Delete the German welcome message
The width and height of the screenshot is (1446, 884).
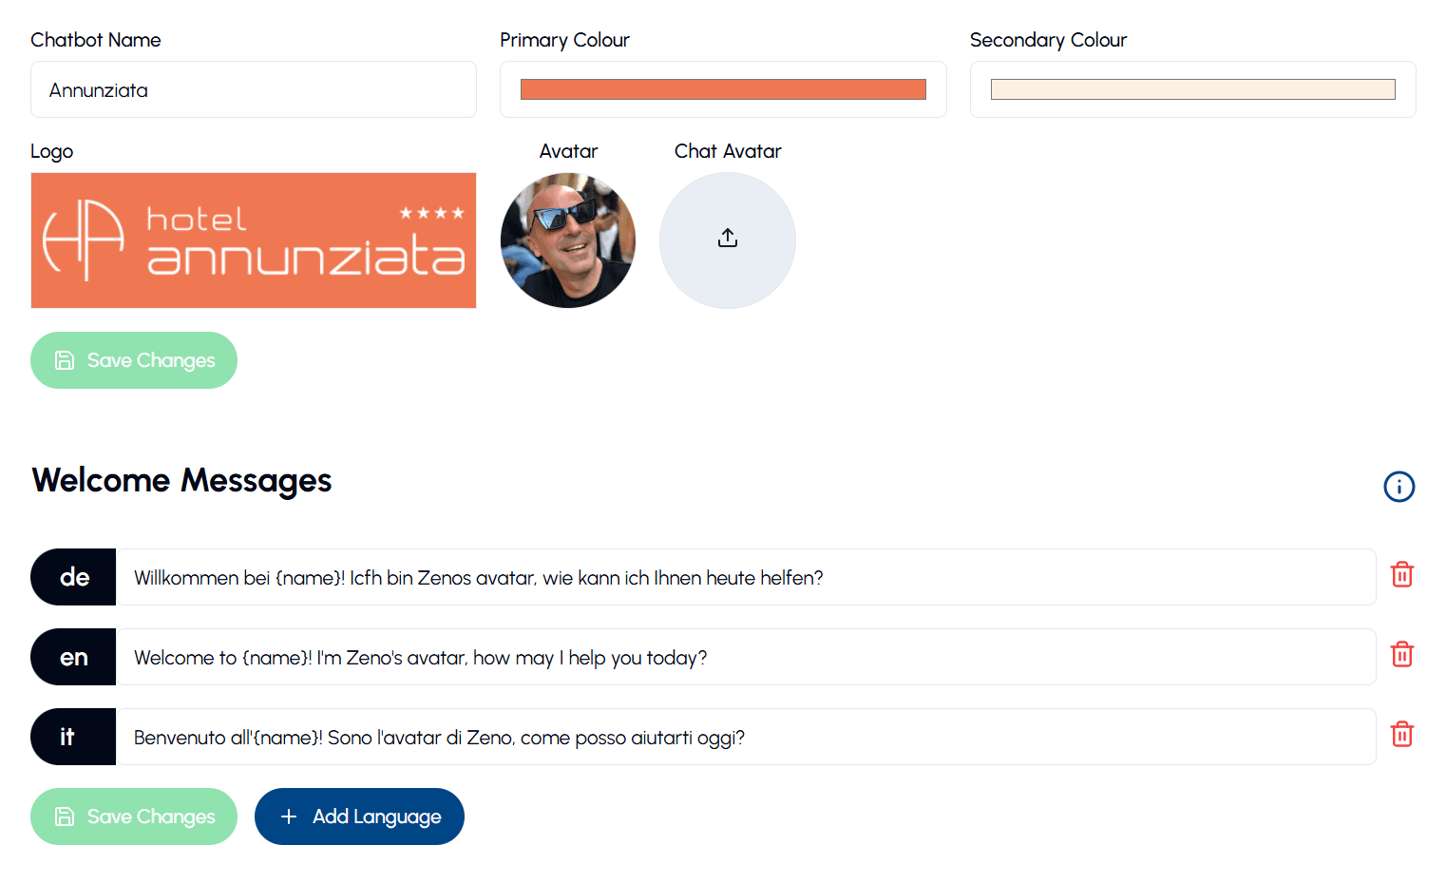click(x=1401, y=575)
